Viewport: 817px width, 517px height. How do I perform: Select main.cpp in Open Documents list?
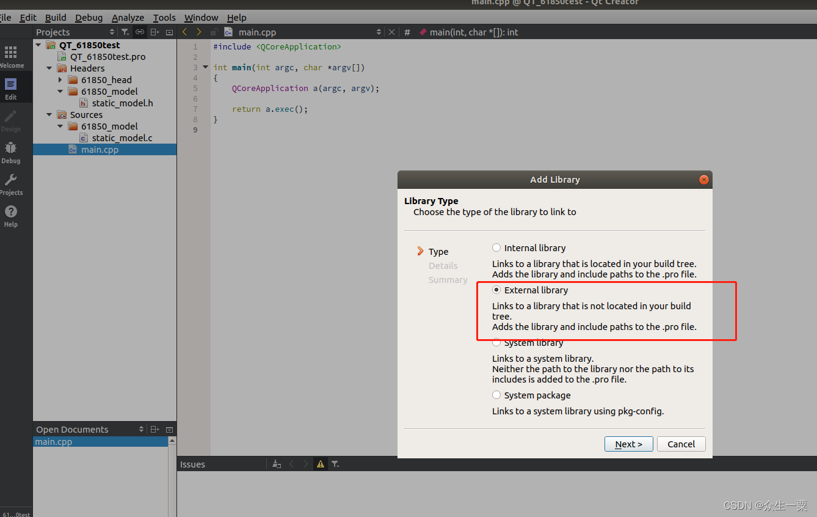pos(101,442)
